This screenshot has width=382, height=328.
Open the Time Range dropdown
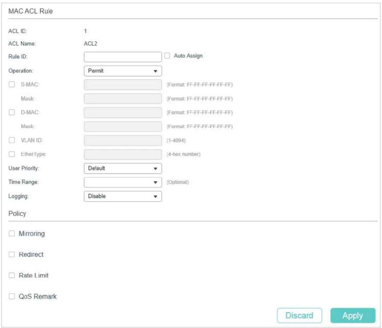coord(123,182)
